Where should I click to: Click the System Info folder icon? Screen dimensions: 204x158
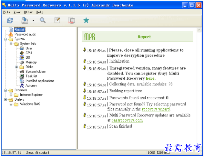pos(16,44)
